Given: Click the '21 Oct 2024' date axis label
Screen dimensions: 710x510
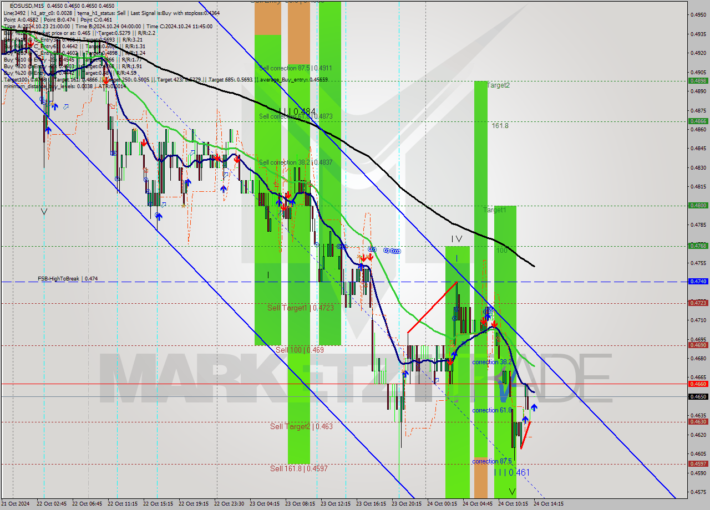Looking at the screenshot, I should pyautogui.click(x=15, y=504).
